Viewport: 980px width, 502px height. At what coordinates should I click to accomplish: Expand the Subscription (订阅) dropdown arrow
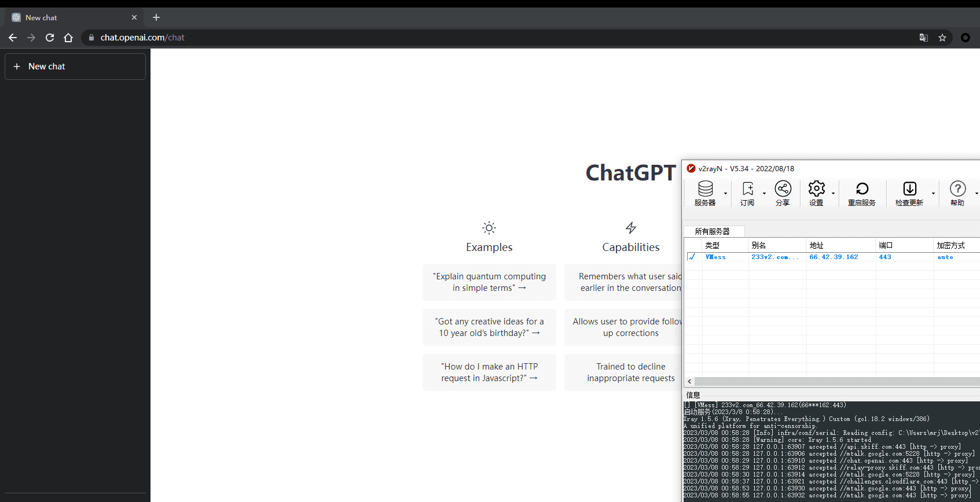[764, 193]
